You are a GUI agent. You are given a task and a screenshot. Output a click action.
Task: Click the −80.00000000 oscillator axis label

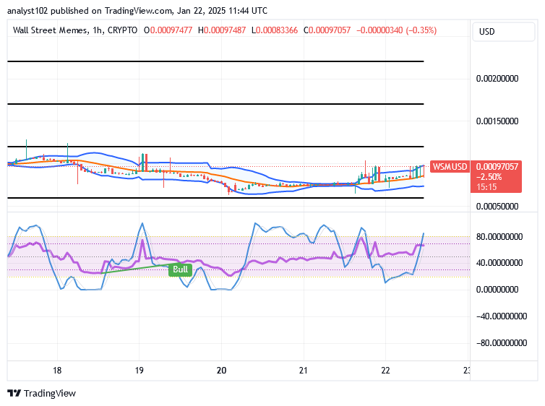pyautogui.click(x=501, y=343)
